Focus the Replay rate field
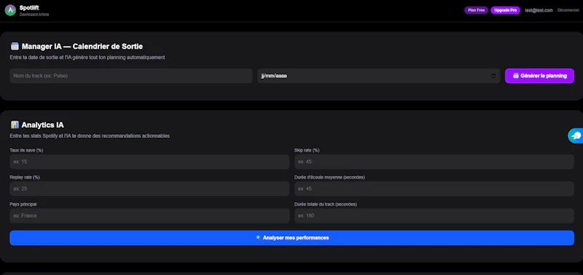This screenshot has height=275, width=583. coord(149,189)
